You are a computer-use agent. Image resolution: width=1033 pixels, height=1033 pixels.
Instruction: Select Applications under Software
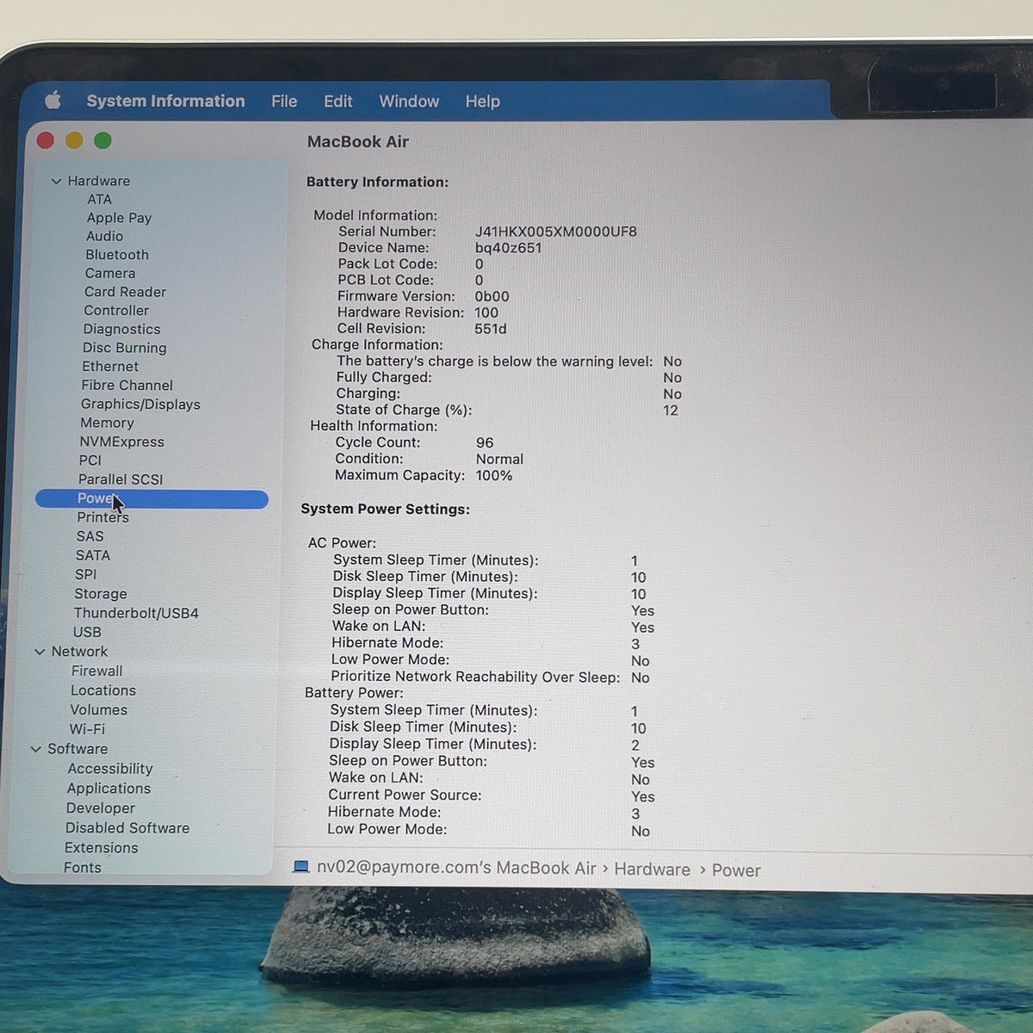click(x=108, y=789)
